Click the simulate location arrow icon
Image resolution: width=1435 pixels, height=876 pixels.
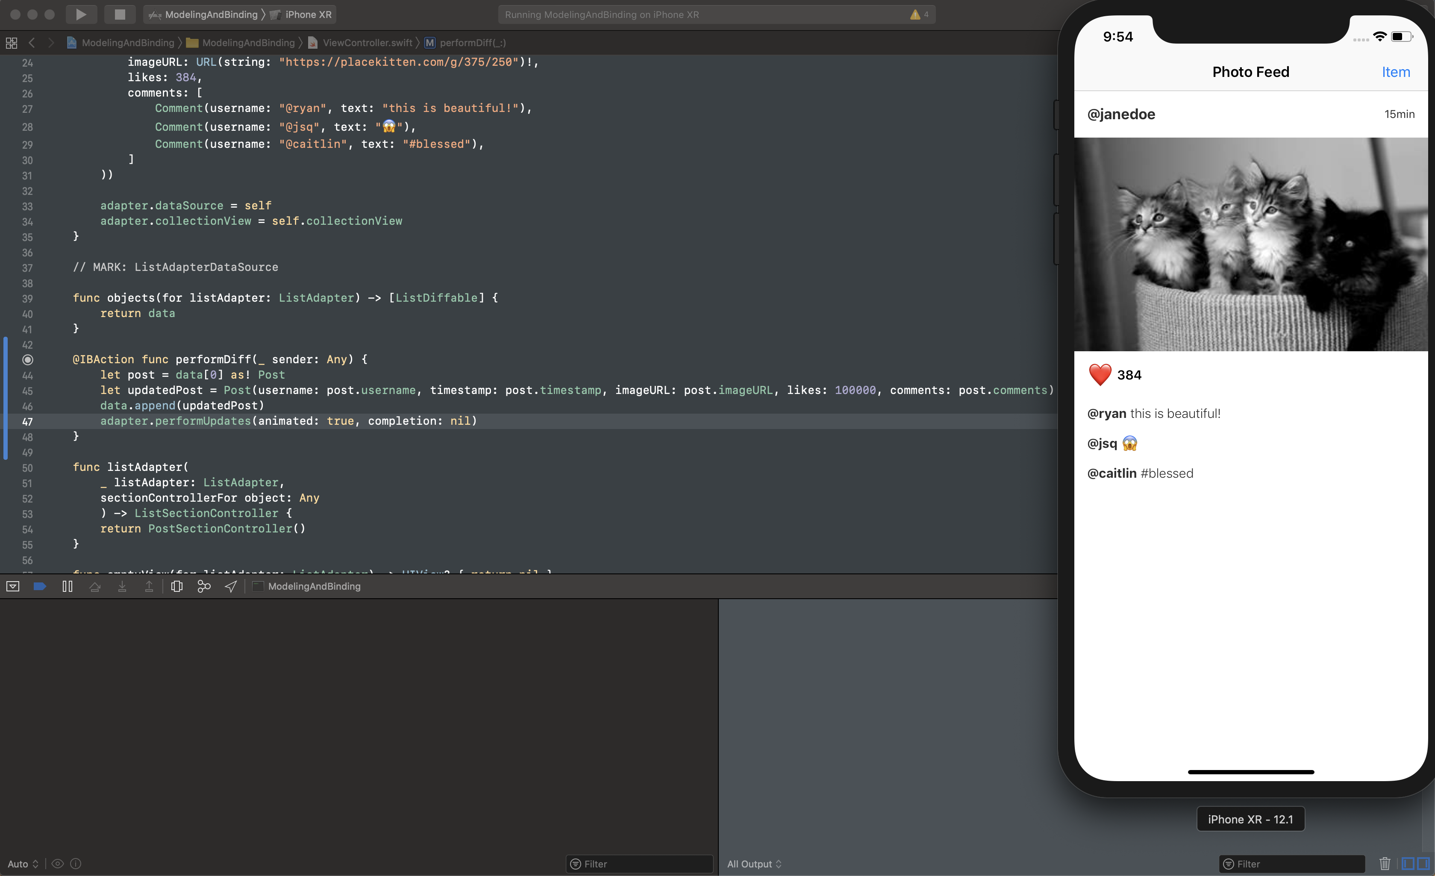pos(230,587)
